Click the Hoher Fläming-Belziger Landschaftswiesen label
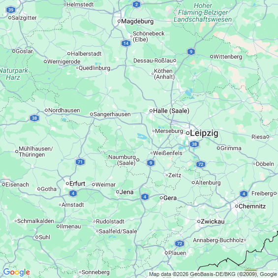The width and height of the screenshot is (278, 278). point(203,12)
